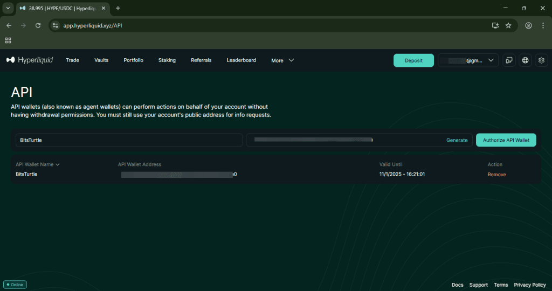The width and height of the screenshot is (552, 291).
Task: Go to the Vaults page
Action: [101, 60]
